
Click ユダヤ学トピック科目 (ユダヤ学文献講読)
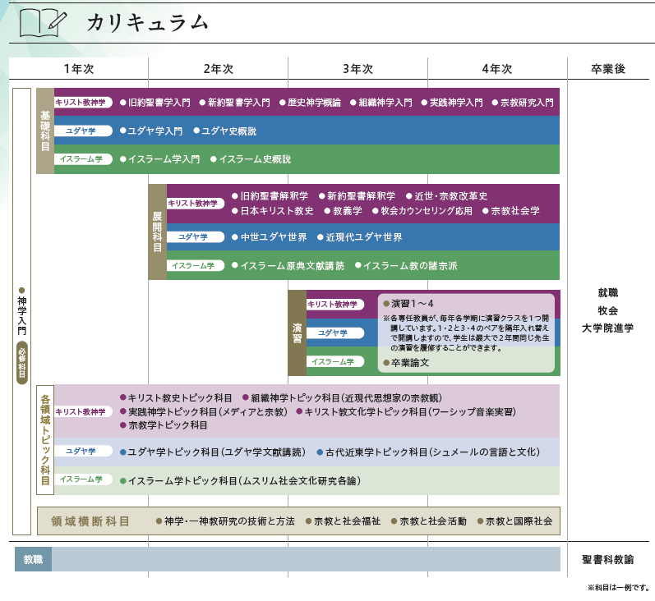(x=213, y=452)
